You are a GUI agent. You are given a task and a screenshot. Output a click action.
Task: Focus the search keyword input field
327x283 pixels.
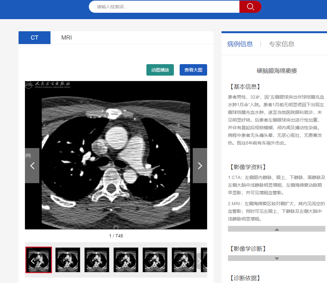[164, 7]
